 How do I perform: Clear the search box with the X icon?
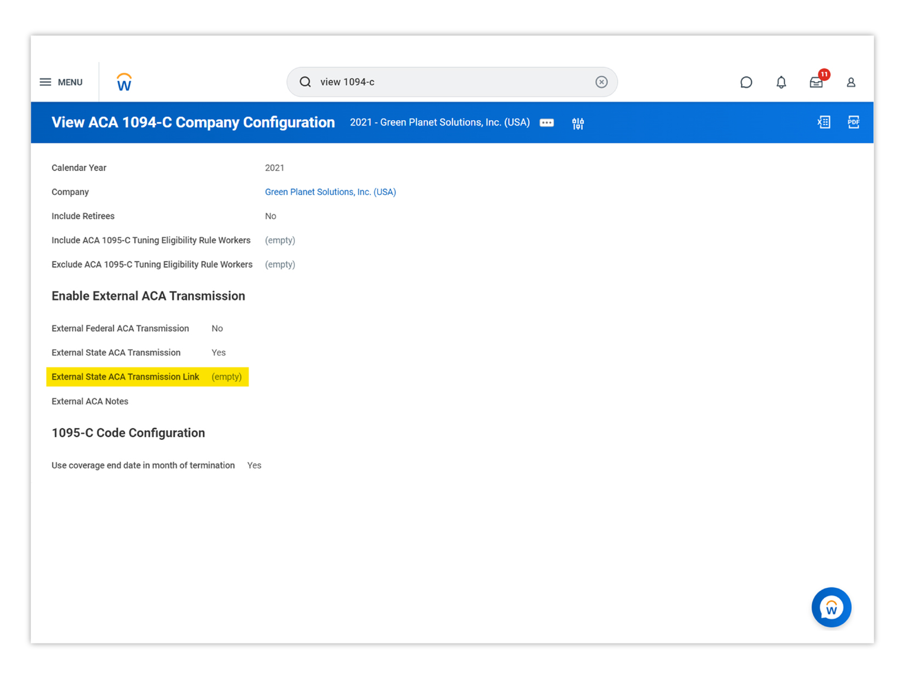pyautogui.click(x=601, y=81)
